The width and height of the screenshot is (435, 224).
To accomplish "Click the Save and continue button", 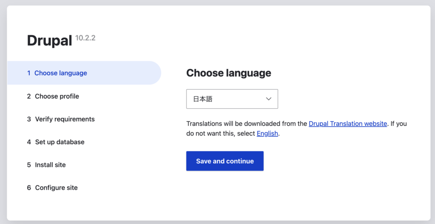I will point(225,161).
